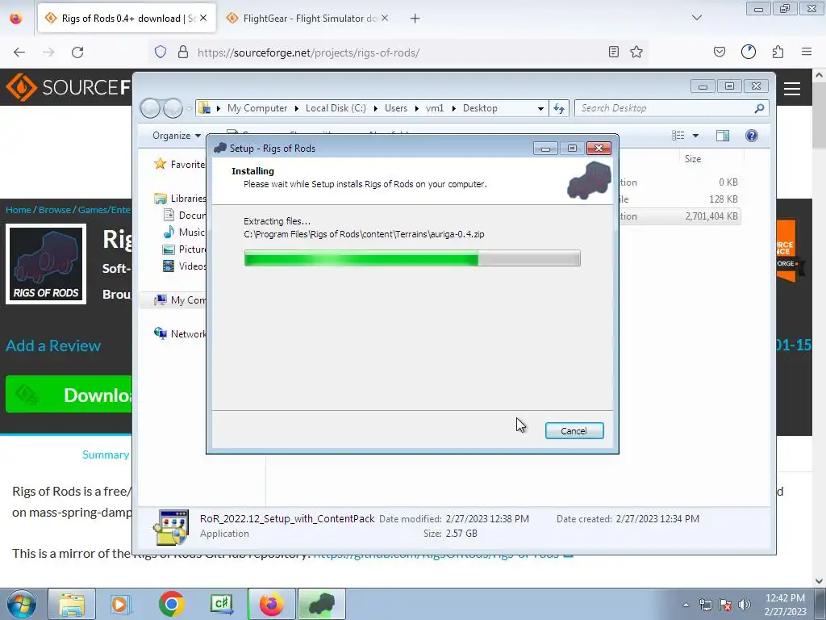Select Favorites in Explorer navigation pane
Image resolution: width=826 pixels, height=620 pixels.
(x=179, y=165)
